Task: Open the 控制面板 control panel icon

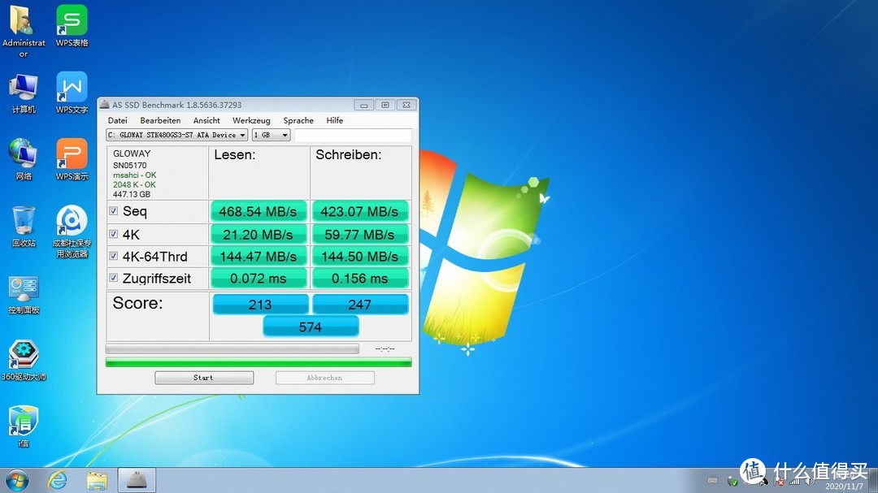Action: tap(24, 295)
